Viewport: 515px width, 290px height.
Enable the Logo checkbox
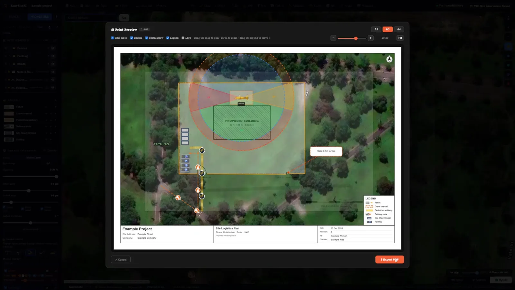click(183, 38)
